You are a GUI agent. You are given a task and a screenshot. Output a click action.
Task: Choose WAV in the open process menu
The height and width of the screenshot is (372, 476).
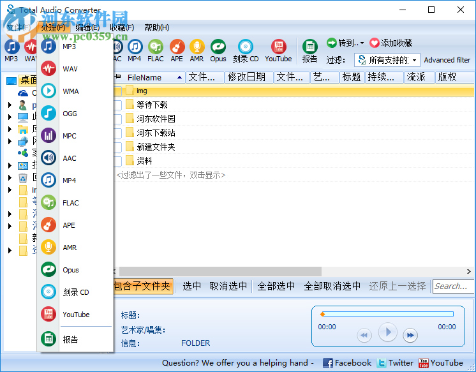click(75, 69)
